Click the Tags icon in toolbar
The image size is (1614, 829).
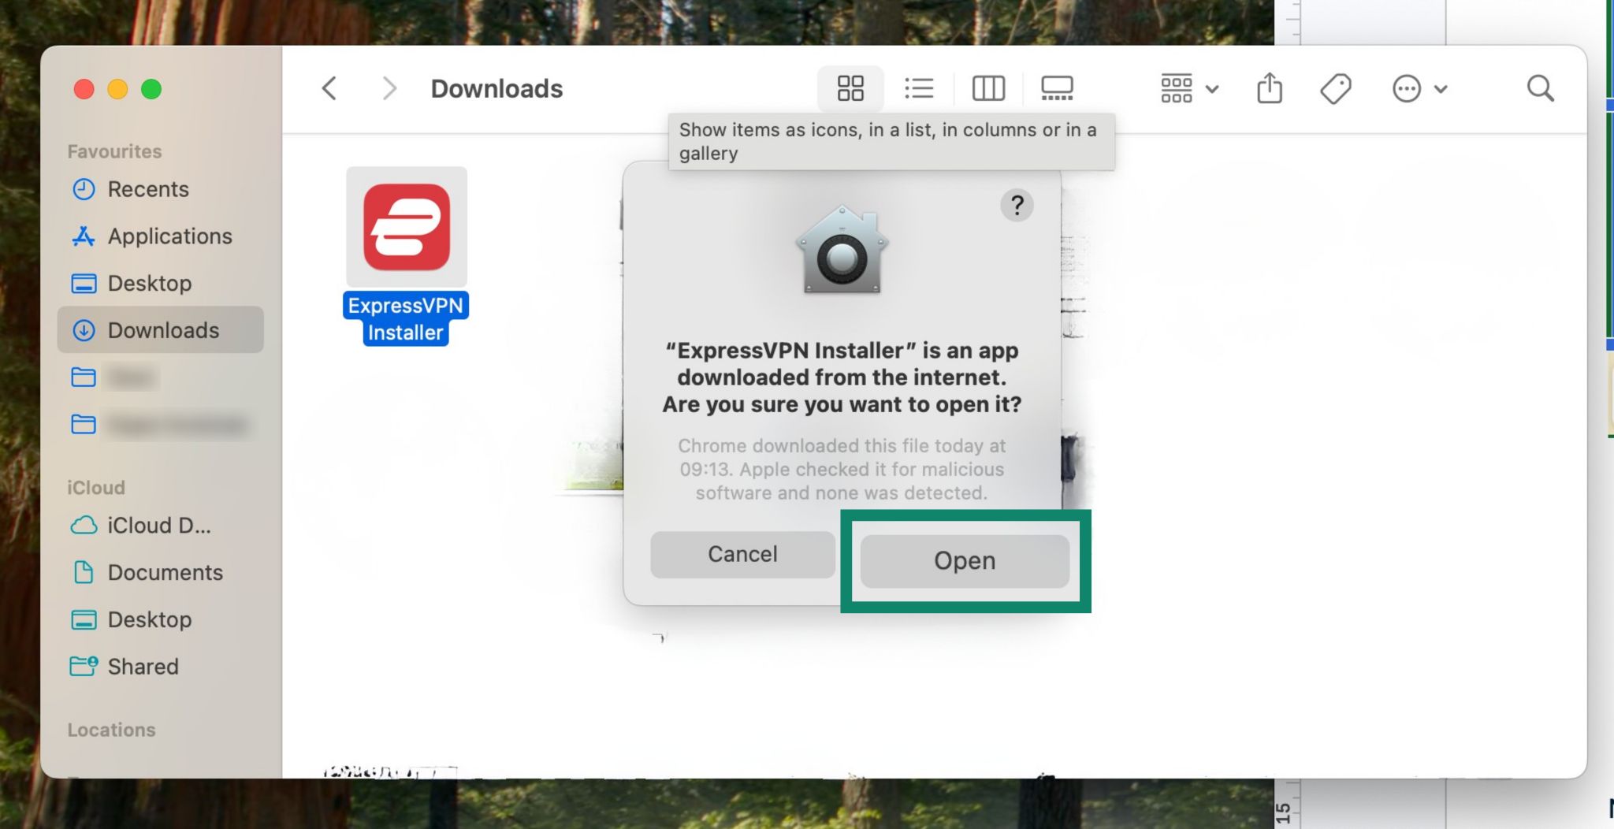tap(1335, 88)
